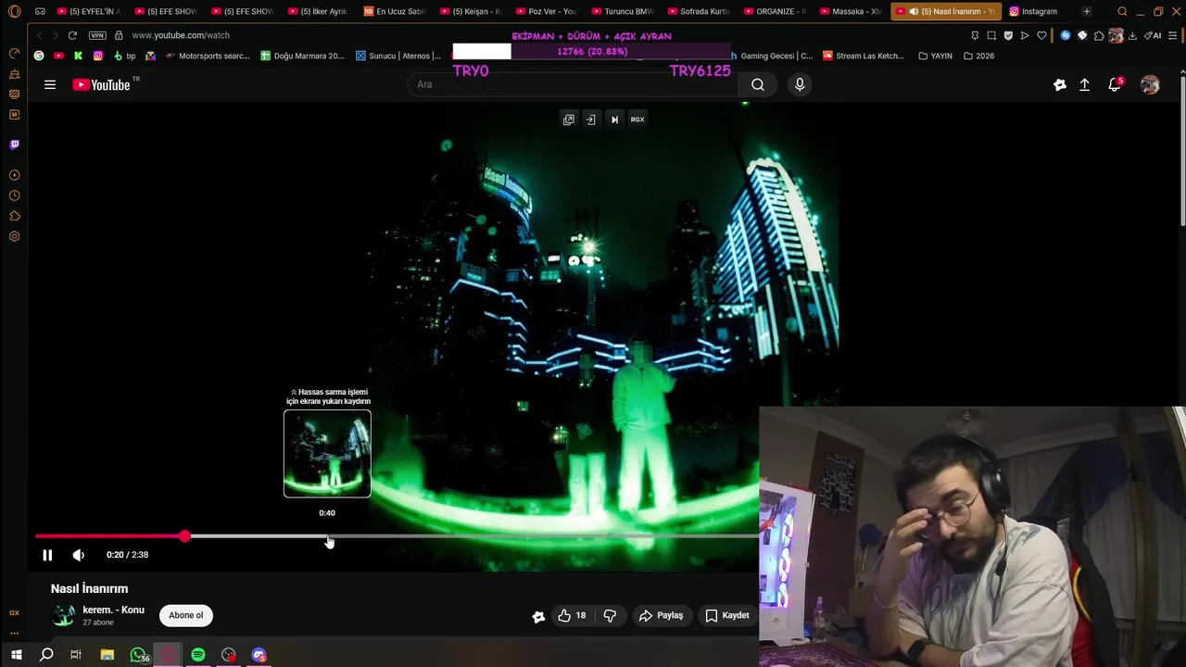
Task: Open the YouTube hamburger guide menu
Action: click(x=50, y=84)
